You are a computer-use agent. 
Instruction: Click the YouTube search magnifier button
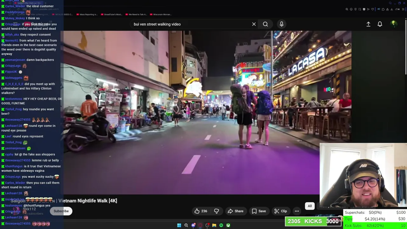[x=265, y=24]
